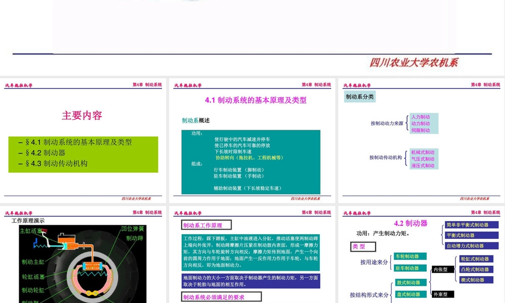
Task: Open the slide thumbnail with the brake drum animation
Action: pos(83,255)
